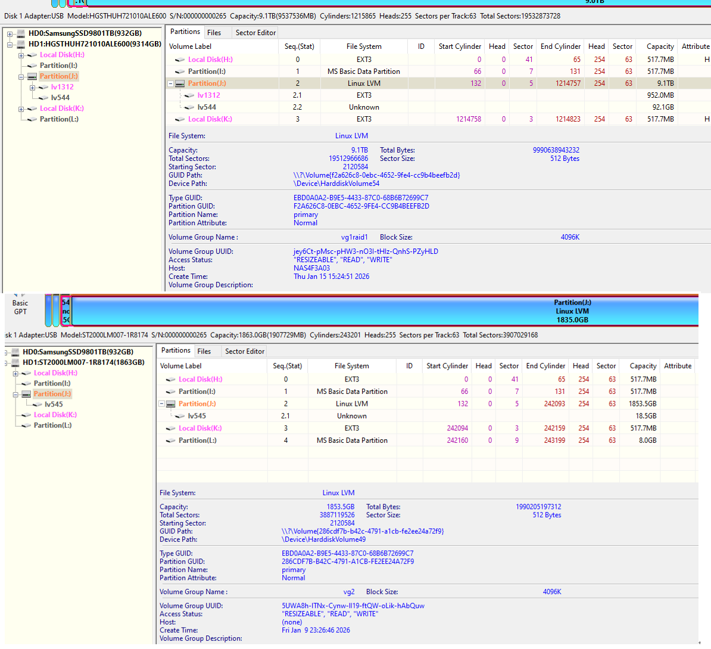
Task: Click GUID Path value starting with f2a626c8
Action: (x=376, y=175)
